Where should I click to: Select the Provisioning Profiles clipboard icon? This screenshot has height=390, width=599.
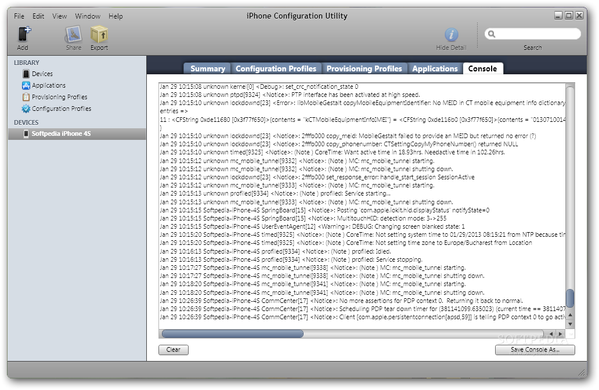[26, 97]
